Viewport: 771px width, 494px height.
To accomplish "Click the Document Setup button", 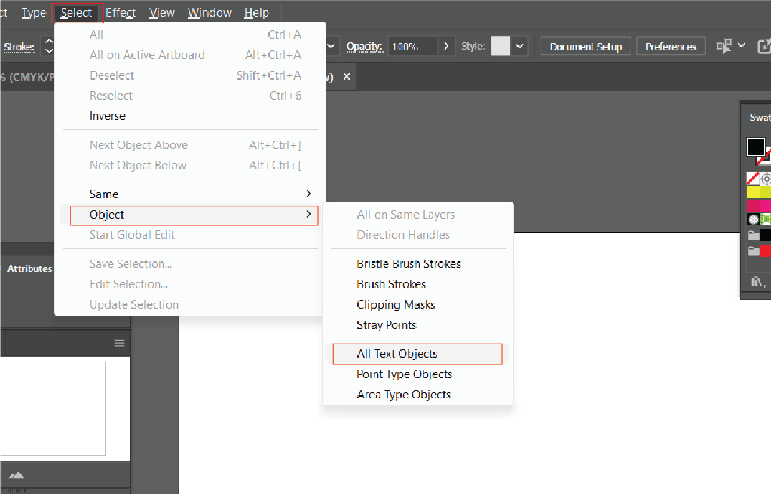I will click(x=585, y=45).
